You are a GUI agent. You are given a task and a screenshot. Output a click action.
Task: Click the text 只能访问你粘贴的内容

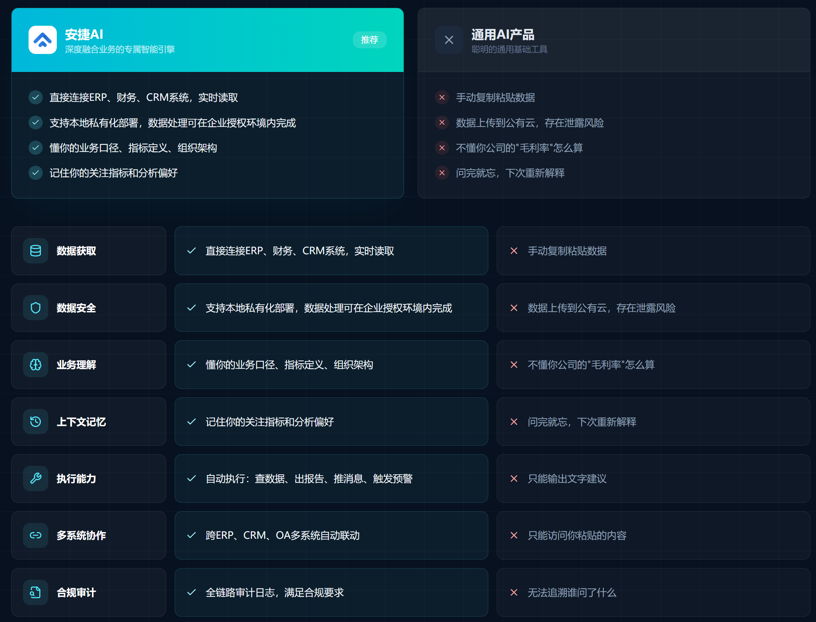577,535
